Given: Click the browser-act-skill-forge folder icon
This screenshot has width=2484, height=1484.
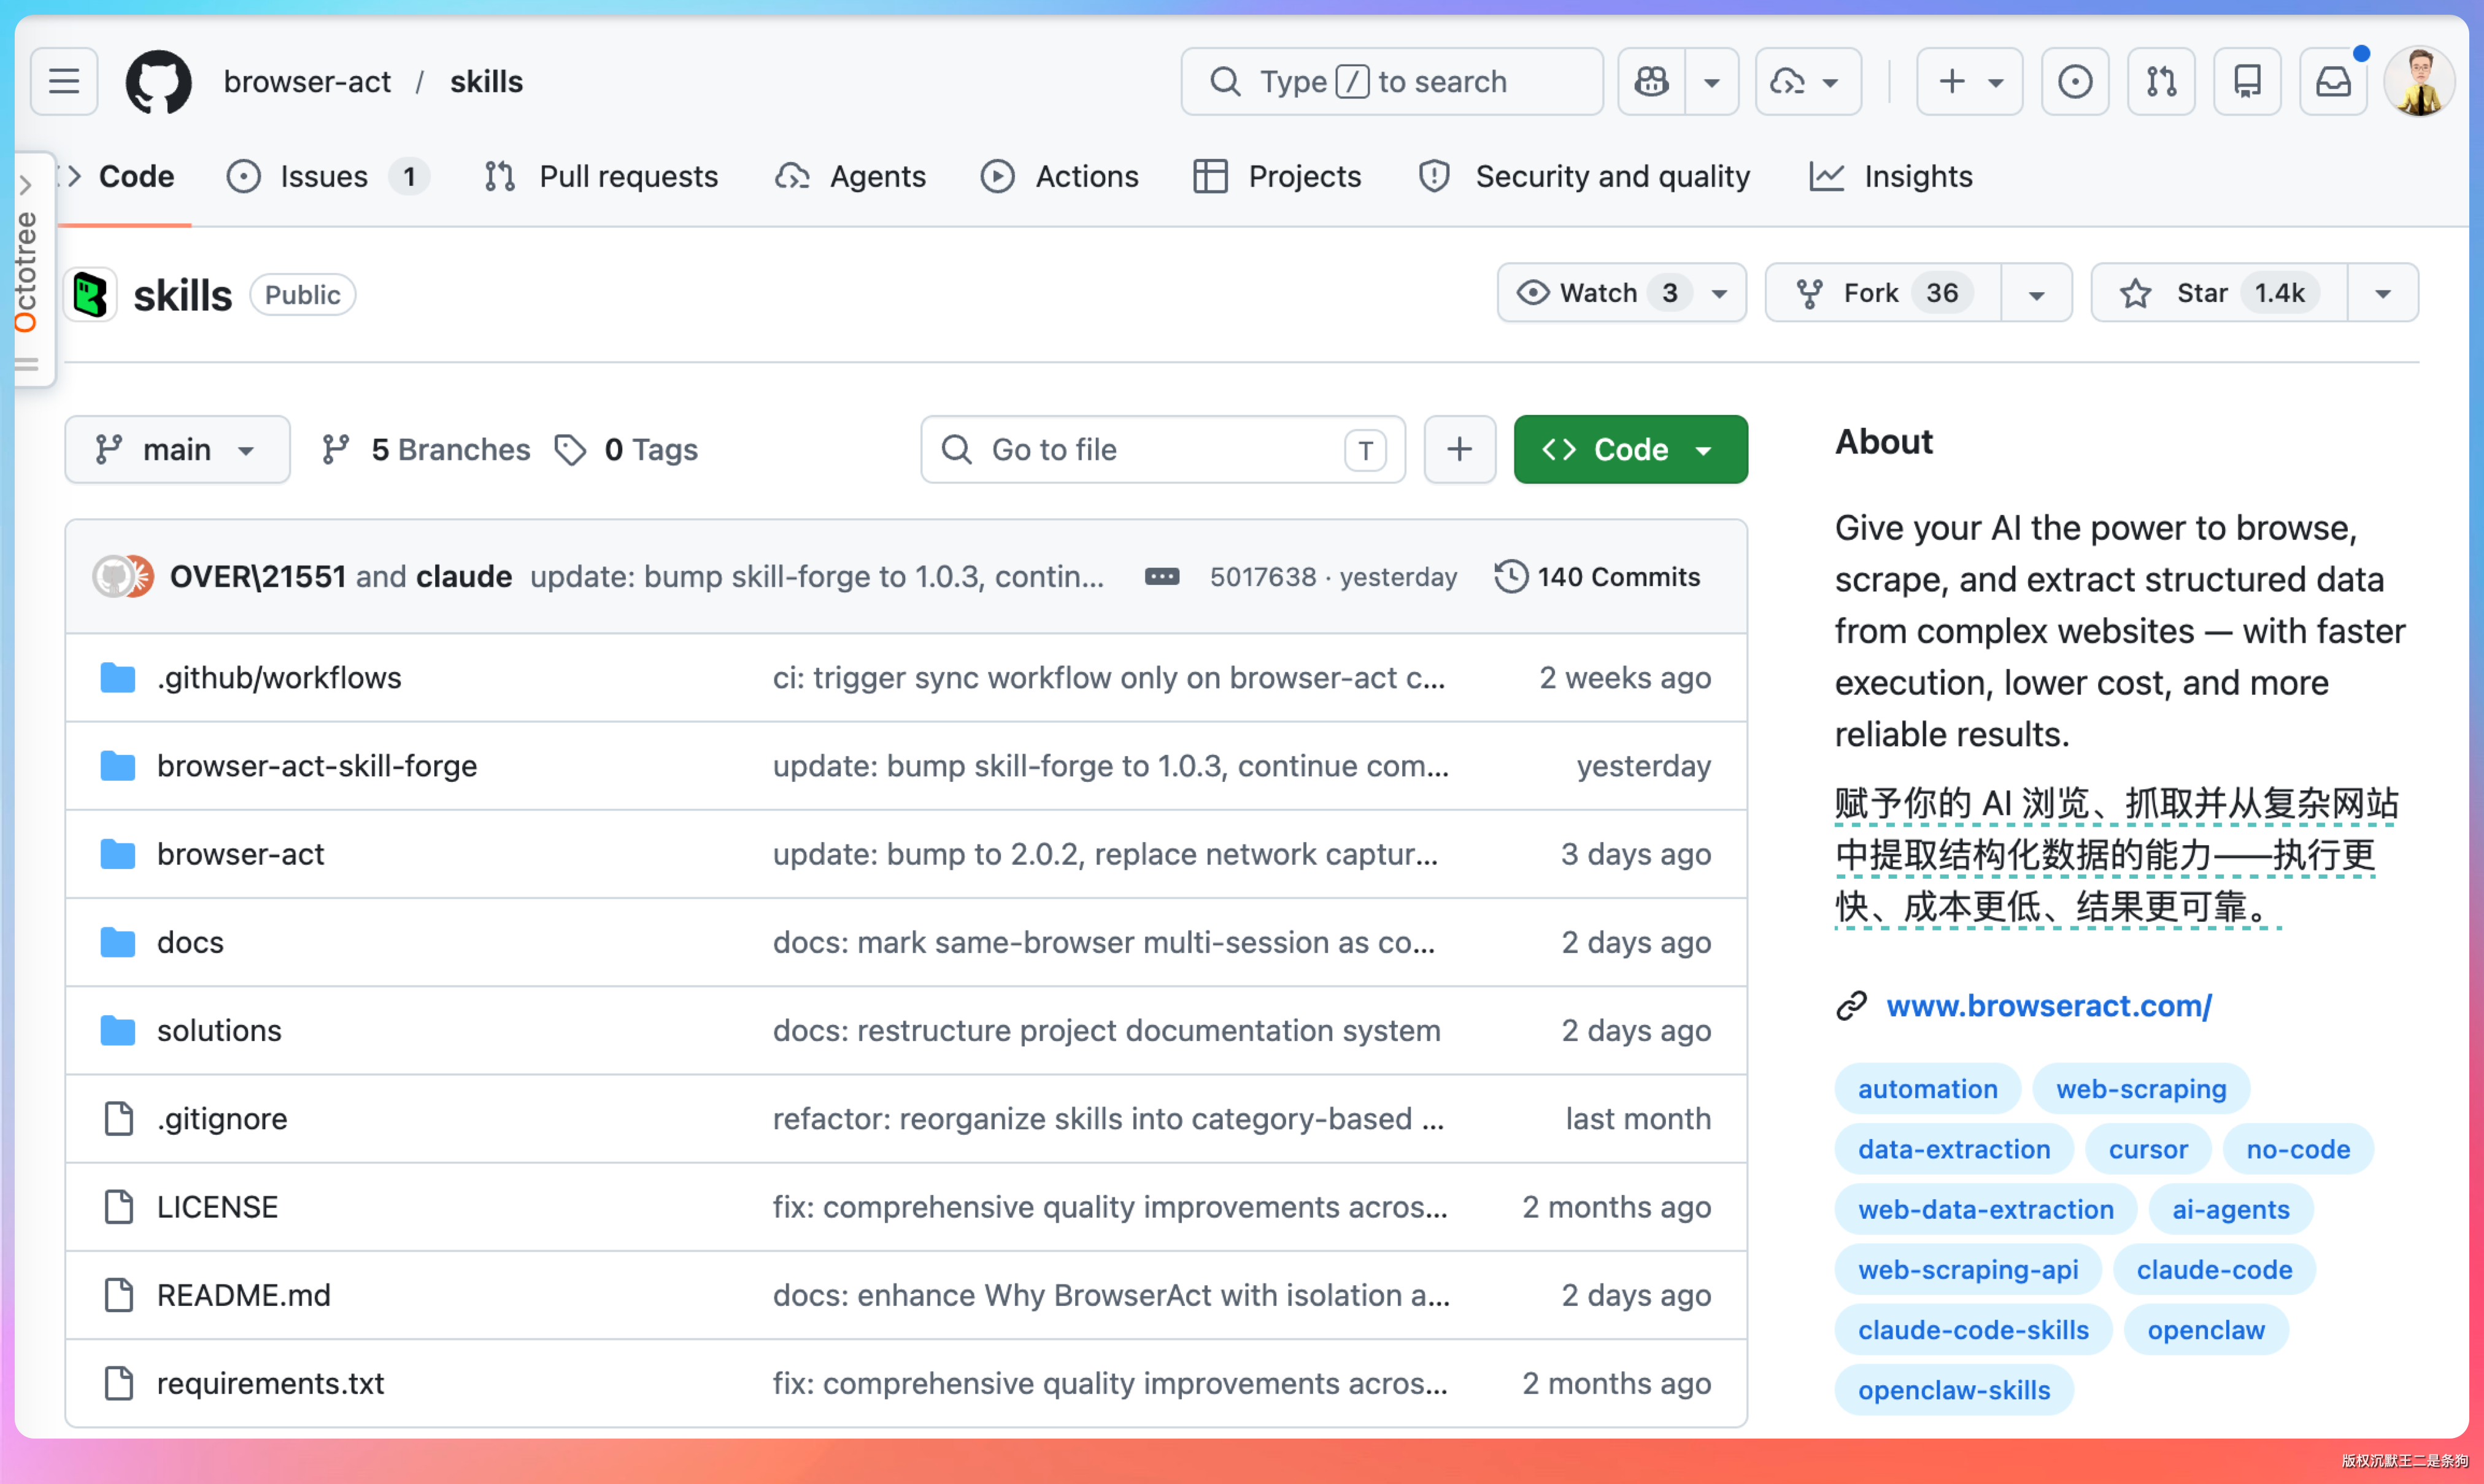Looking at the screenshot, I should [x=118, y=766].
